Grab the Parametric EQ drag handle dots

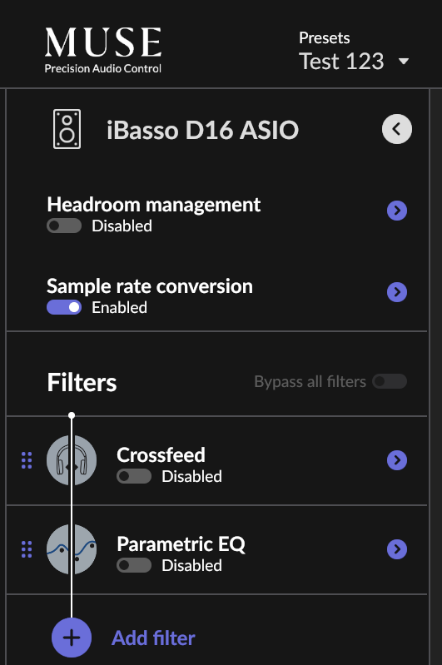click(x=27, y=549)
